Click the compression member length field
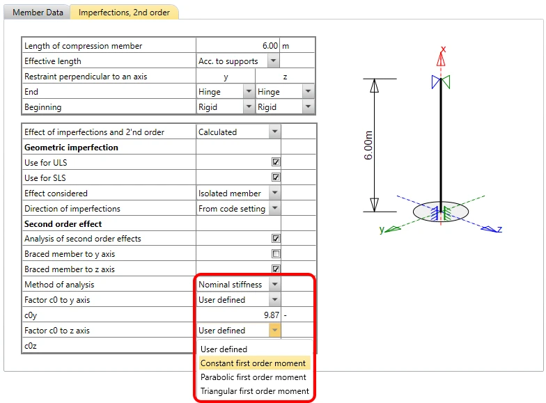The height and width of the screenshot is (403, 546). (x=238, y=46)
